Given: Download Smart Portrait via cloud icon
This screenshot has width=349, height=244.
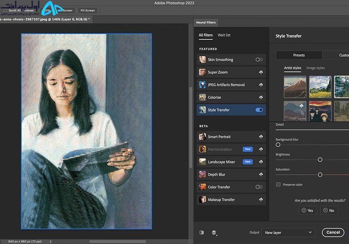Looking at the screenshot, I should pyautogui.click(x=261, y=137).
